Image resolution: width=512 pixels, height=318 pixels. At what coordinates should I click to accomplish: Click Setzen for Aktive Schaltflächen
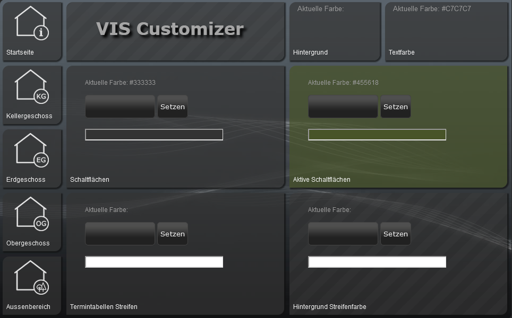pos(395,107)
